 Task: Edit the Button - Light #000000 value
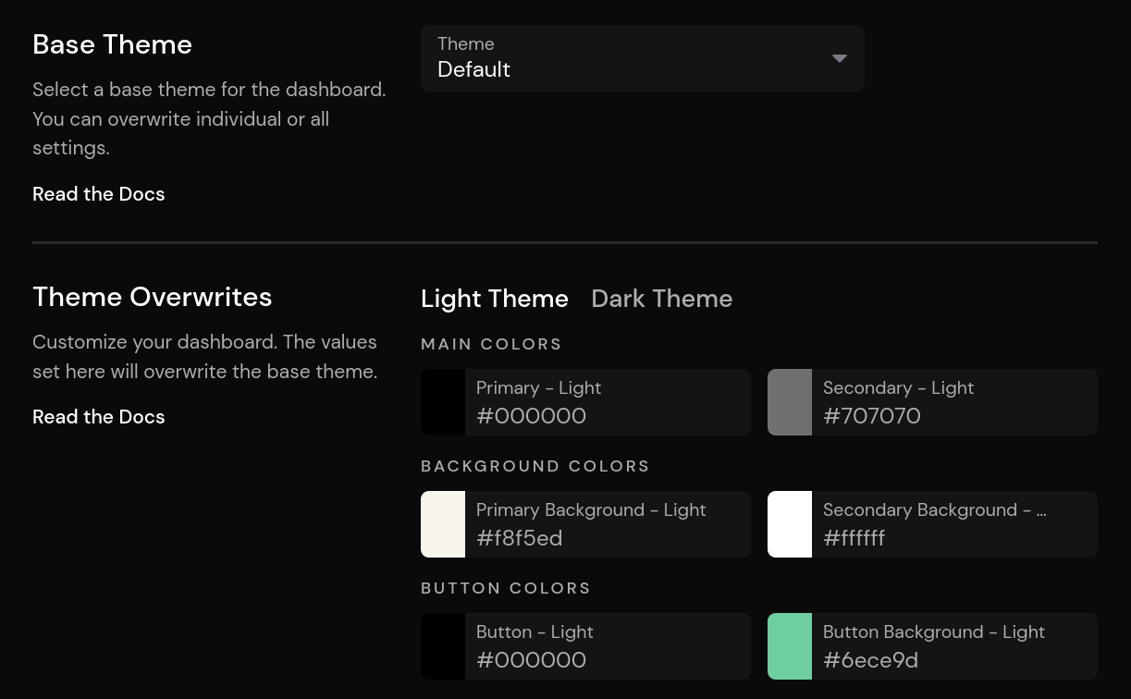[531, 660]
